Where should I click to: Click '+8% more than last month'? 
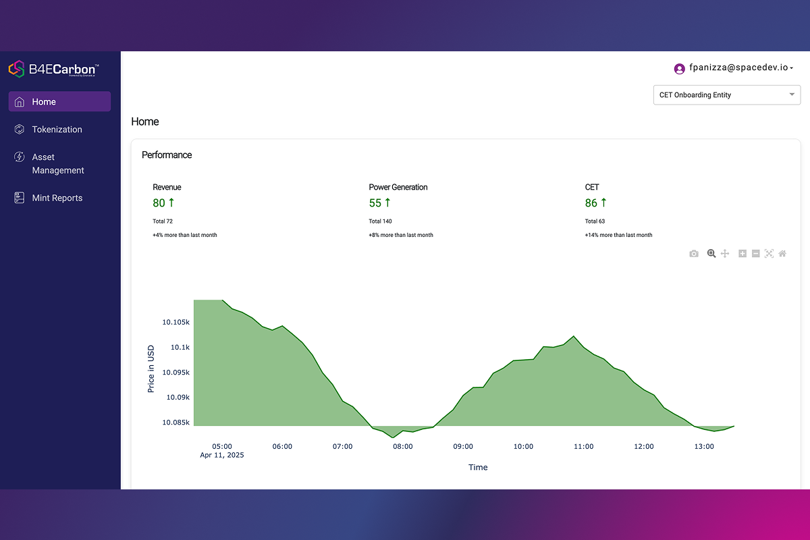click(401, 235)
